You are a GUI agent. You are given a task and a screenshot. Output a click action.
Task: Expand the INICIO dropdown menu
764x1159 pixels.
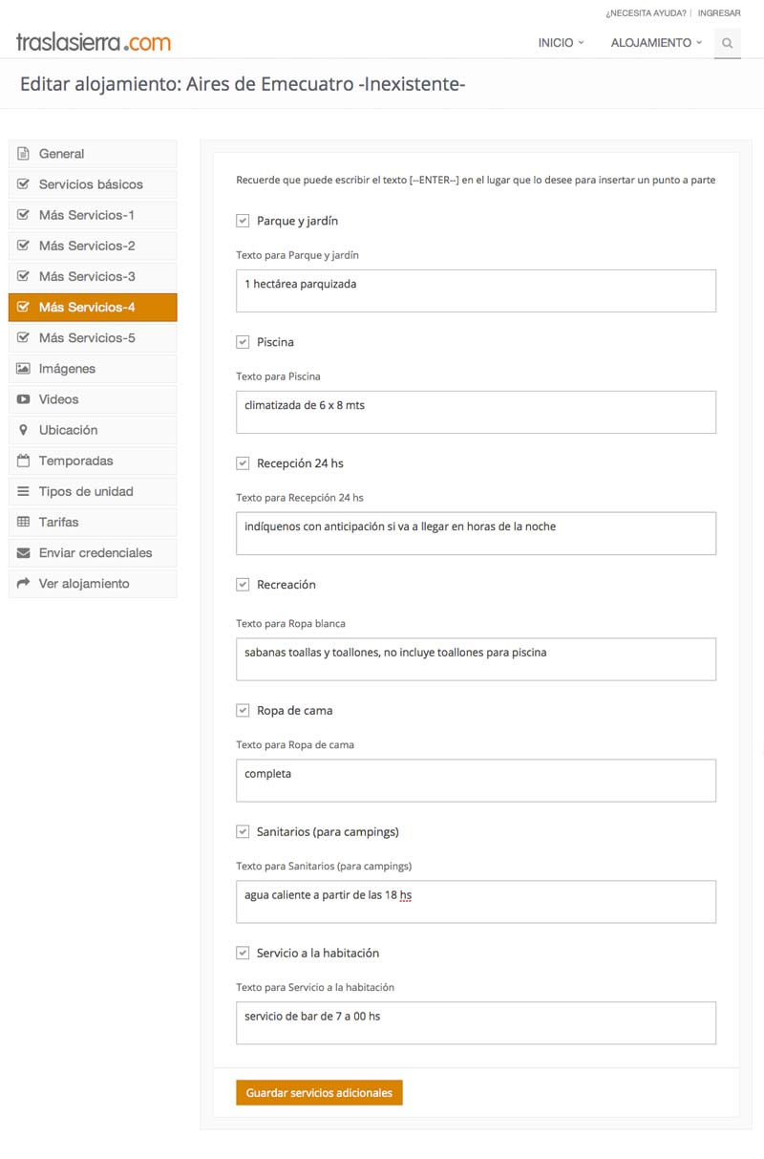(561, 43)
